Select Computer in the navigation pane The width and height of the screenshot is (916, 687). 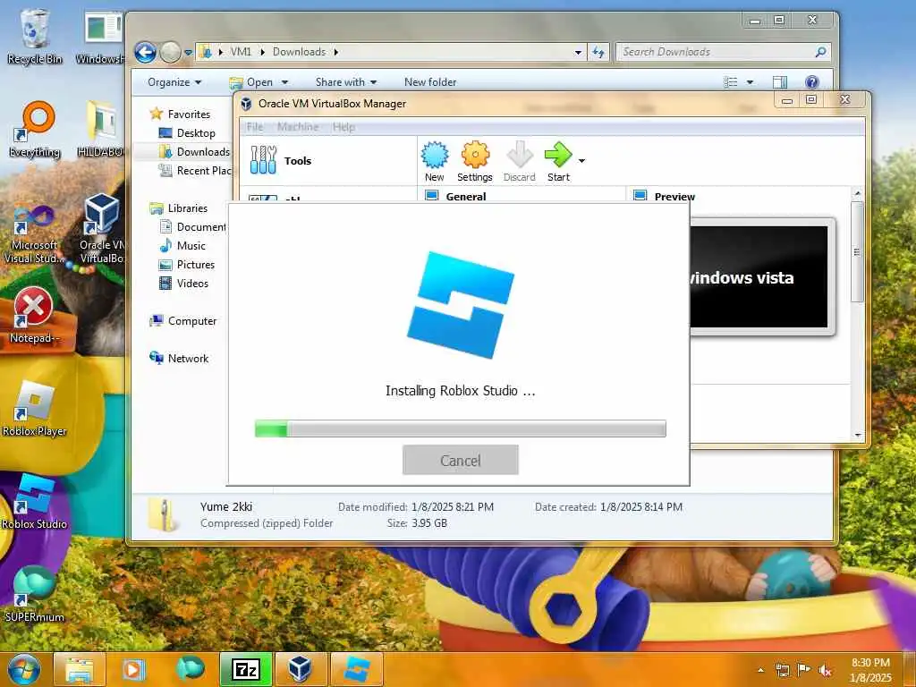click(x=183, y=321)
